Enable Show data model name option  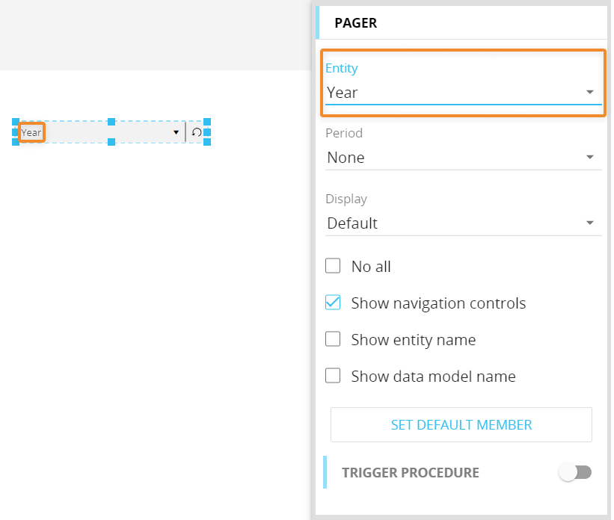[x=333, y=376]
